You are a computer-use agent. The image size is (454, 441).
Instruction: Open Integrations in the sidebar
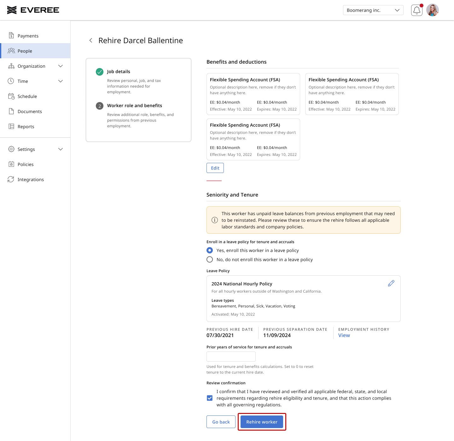click(35, 179)
